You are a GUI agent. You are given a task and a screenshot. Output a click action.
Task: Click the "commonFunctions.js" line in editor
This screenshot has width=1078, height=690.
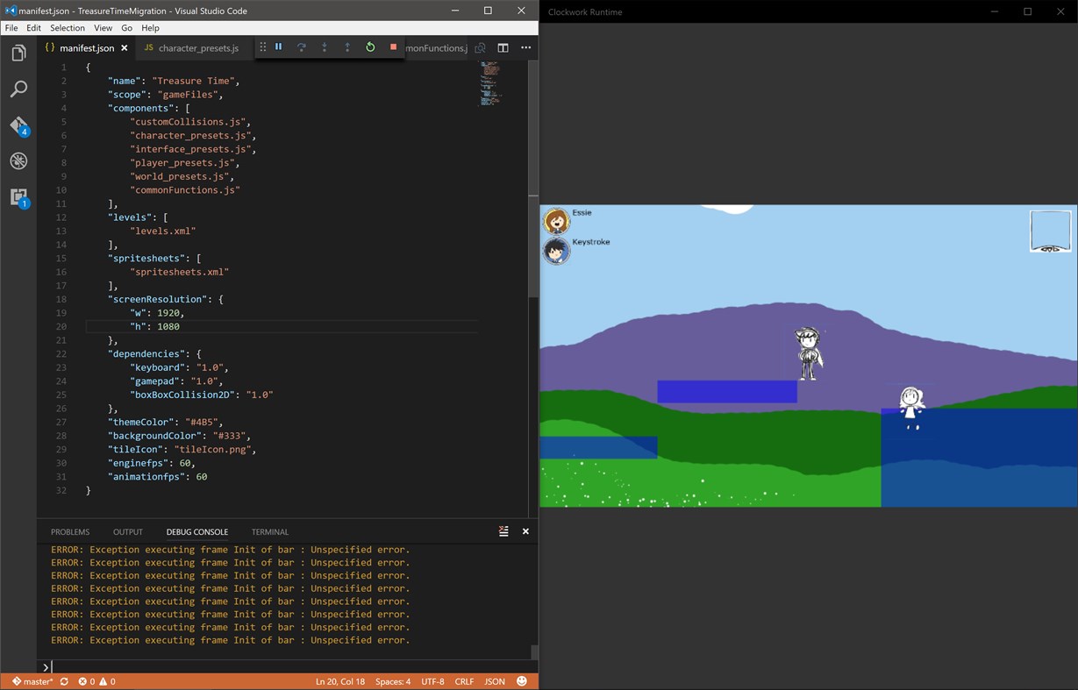click(185, 190)
